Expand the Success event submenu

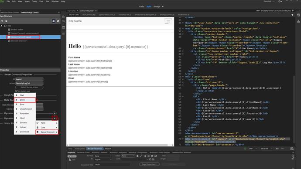click(x=25, y=123)
